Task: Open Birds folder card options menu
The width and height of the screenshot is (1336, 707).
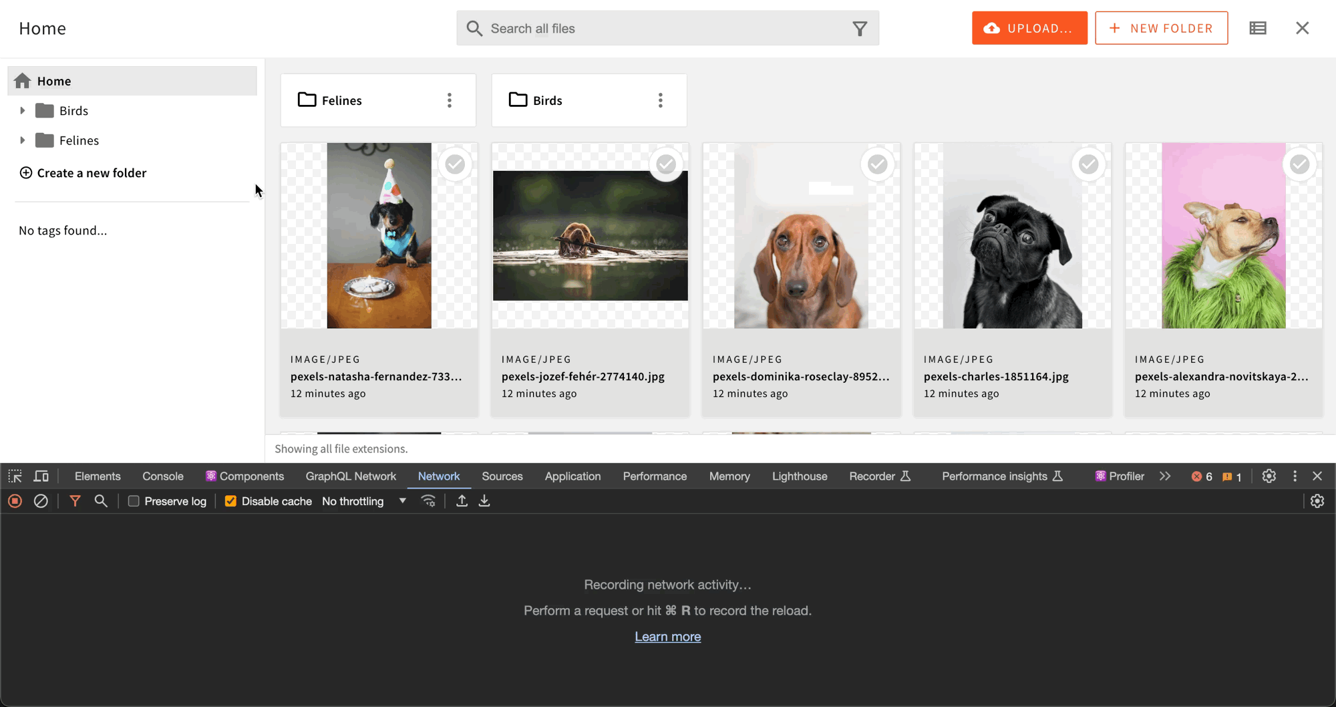Action: 661,100
